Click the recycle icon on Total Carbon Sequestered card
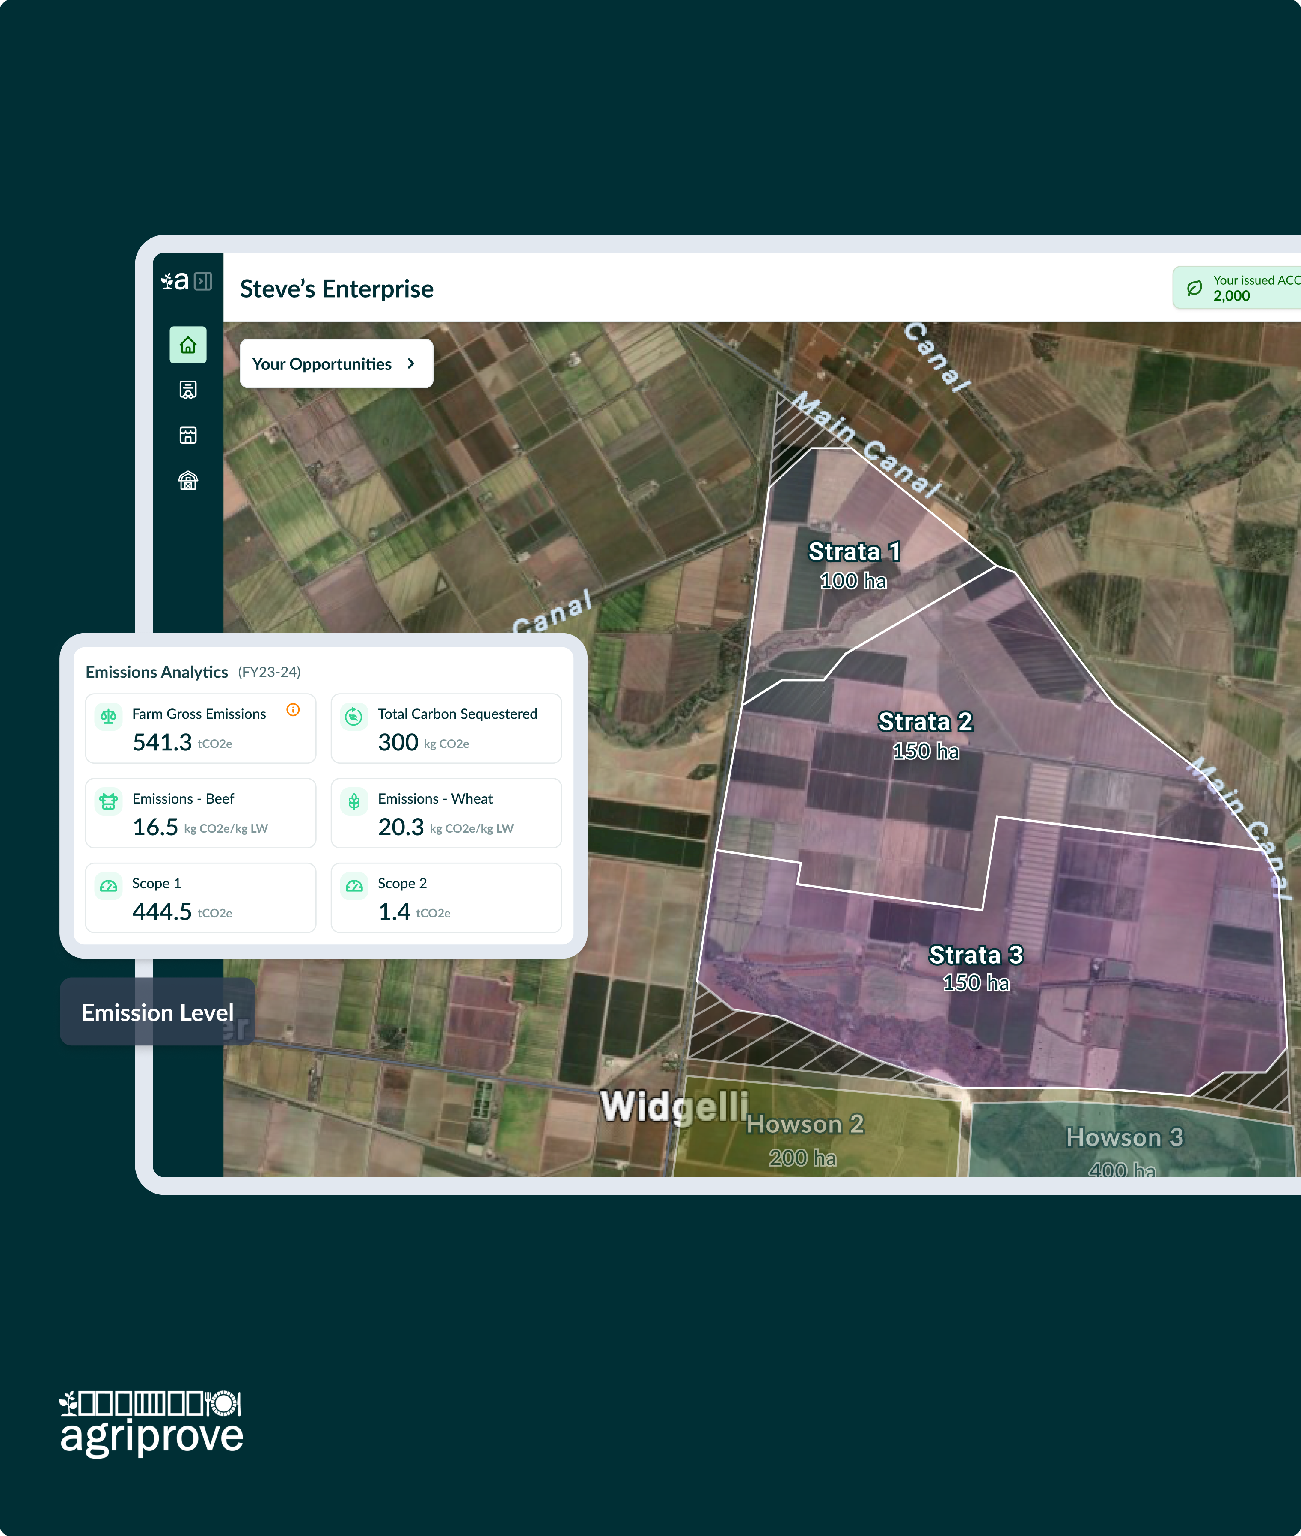The width and height of the screenshot is (1301, 1536). [x=354, y=716]
